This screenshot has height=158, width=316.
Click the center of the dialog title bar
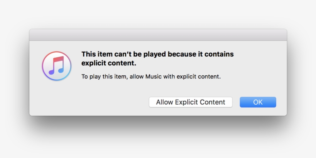click(158, 35)
